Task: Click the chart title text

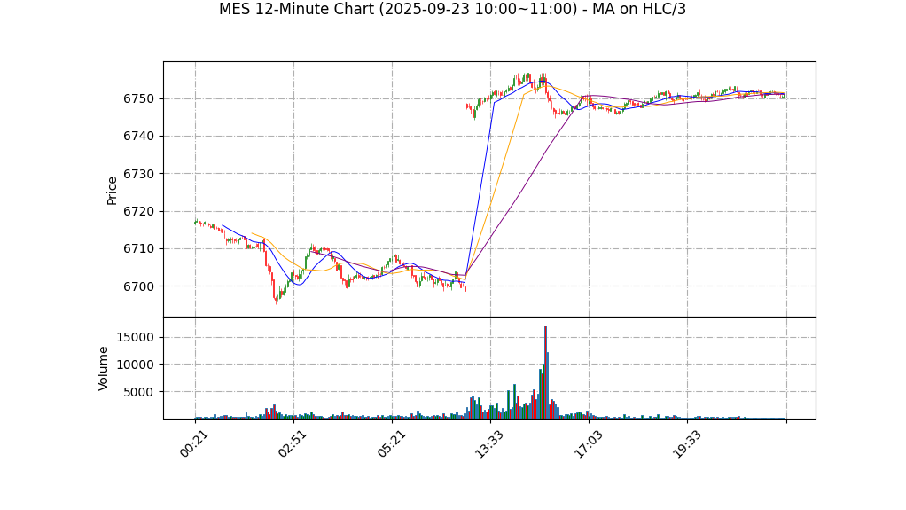Action: click(452, 9)
